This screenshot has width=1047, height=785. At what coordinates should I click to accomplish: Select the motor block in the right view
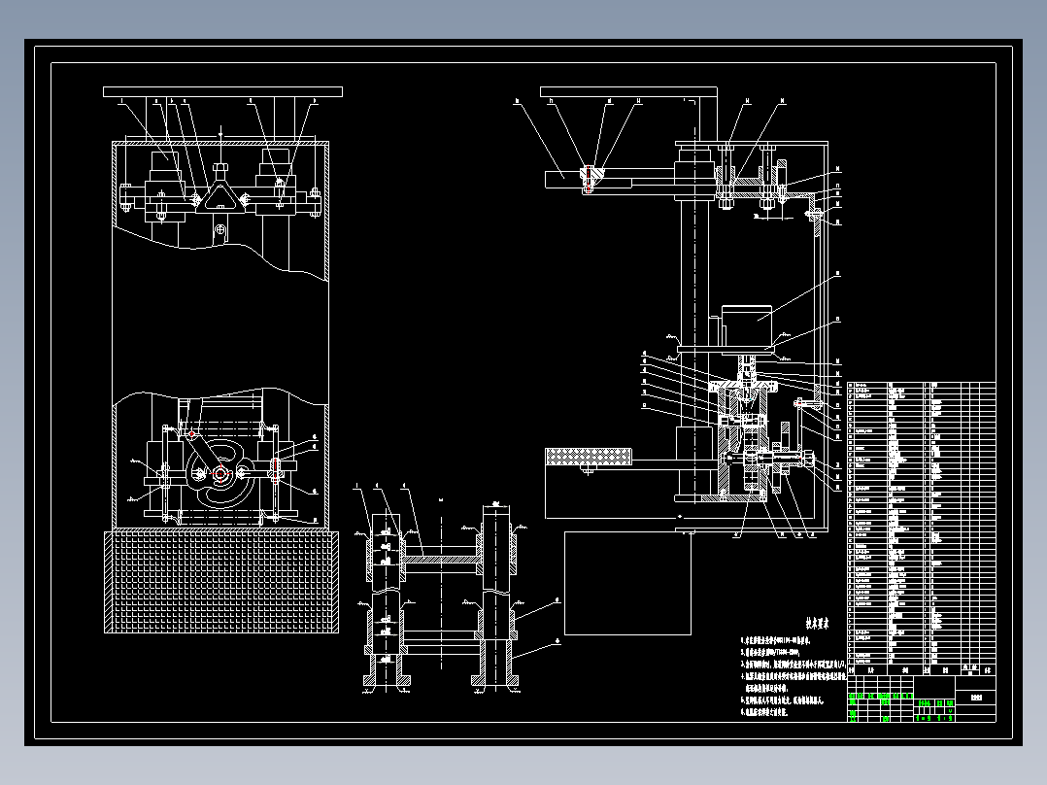747,324
